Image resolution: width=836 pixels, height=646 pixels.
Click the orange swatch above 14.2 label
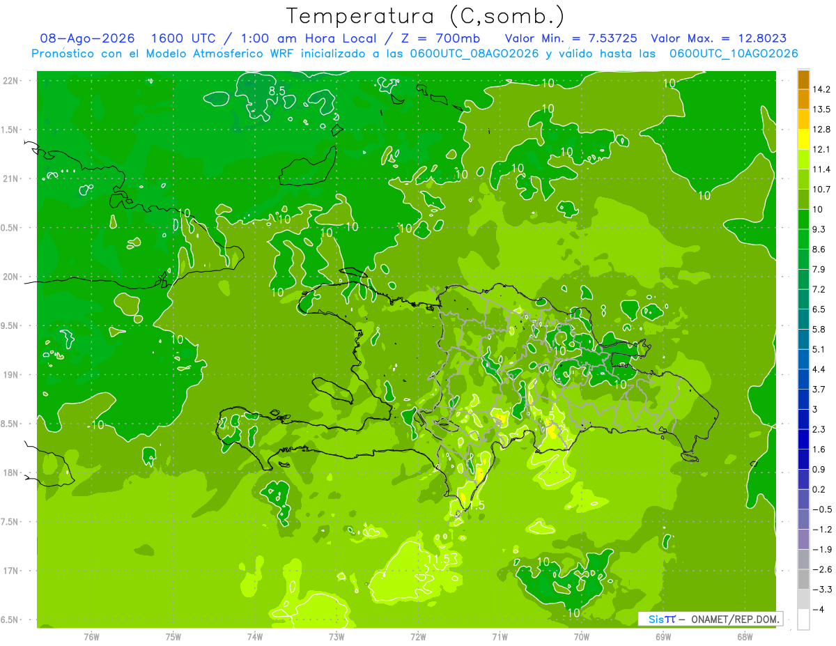pos(803,79)
